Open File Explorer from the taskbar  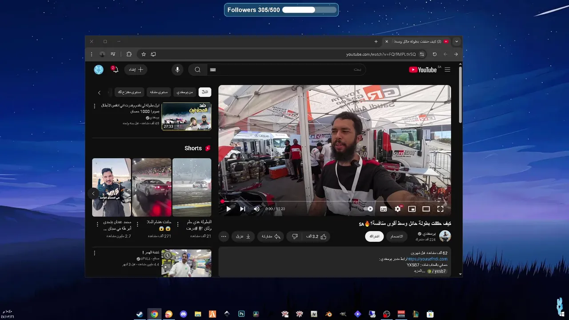pos(198,314)
